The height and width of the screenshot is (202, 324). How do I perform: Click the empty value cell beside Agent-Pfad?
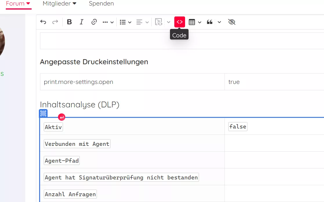(274, 160)
